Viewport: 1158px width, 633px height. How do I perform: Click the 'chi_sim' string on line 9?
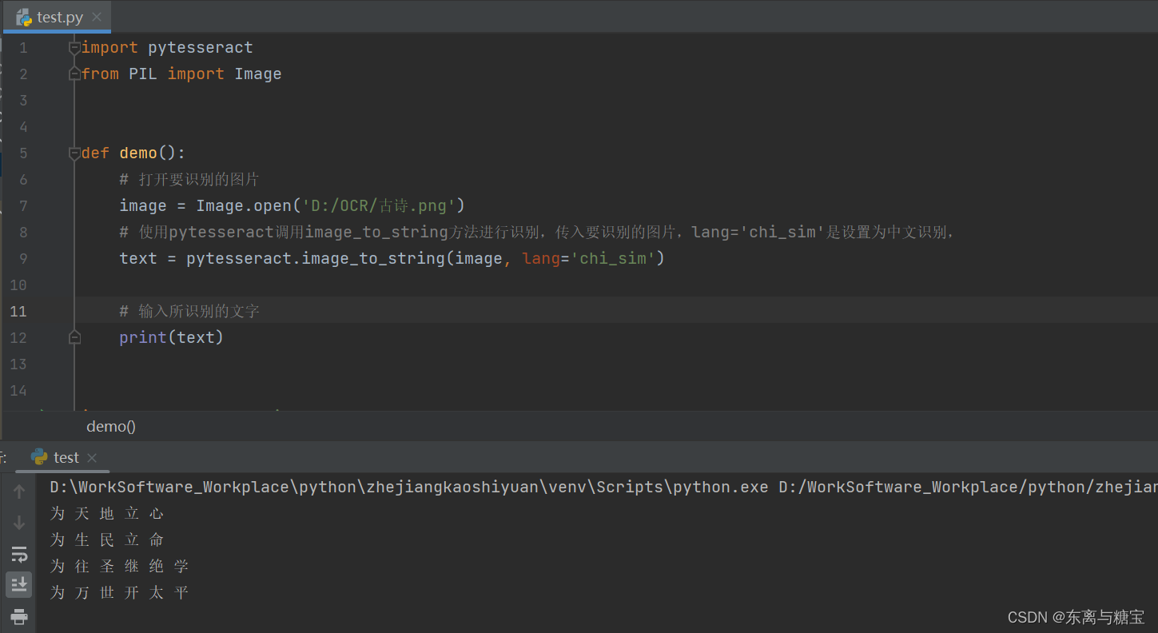(613, 259)
